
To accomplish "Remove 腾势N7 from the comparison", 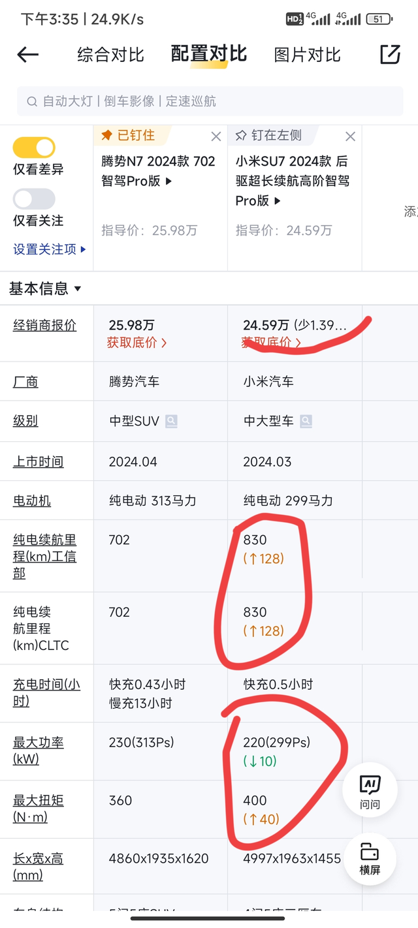I will point(216,136).
